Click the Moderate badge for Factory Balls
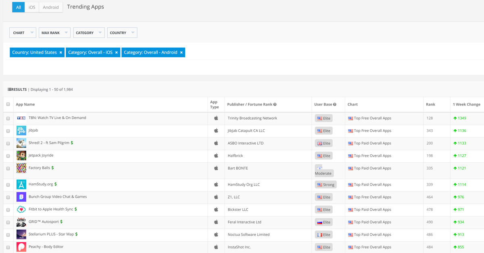Image resolution: width=484 pixels, height=253 pixels. click(x=324, y=170)
